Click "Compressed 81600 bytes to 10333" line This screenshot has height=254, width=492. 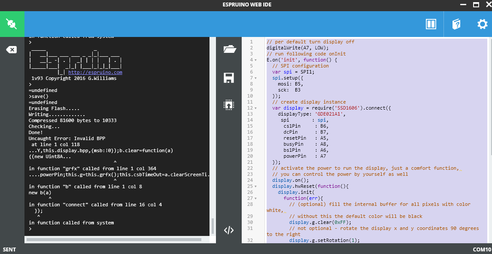73,120
